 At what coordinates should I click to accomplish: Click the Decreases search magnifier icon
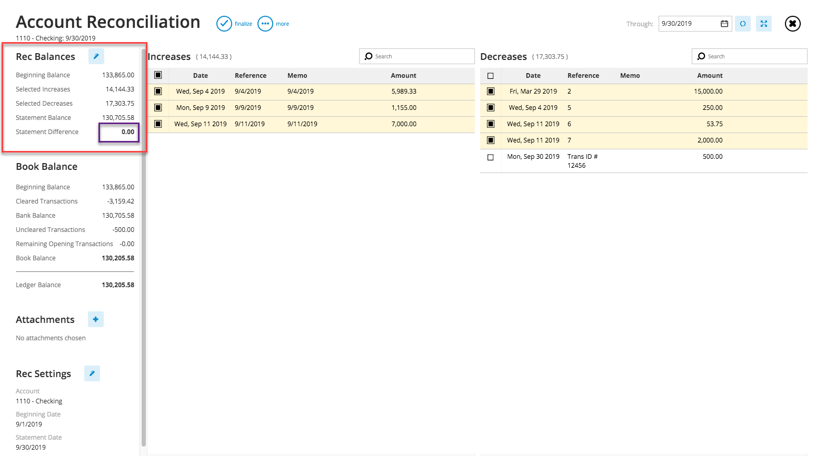pos(701,56)
